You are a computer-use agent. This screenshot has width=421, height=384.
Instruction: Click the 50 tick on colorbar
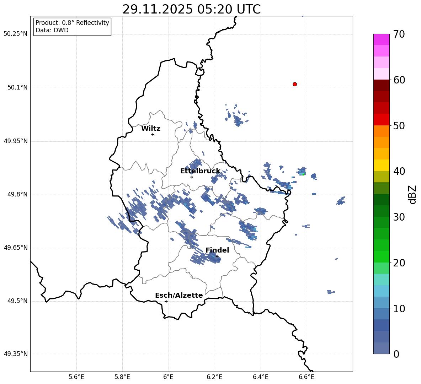399,125
